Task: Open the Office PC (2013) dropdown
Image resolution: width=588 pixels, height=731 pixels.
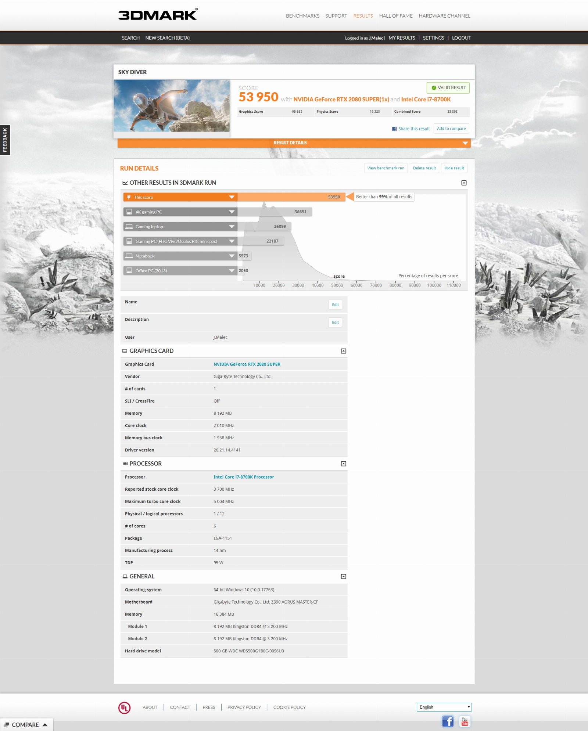Action: 232,271
